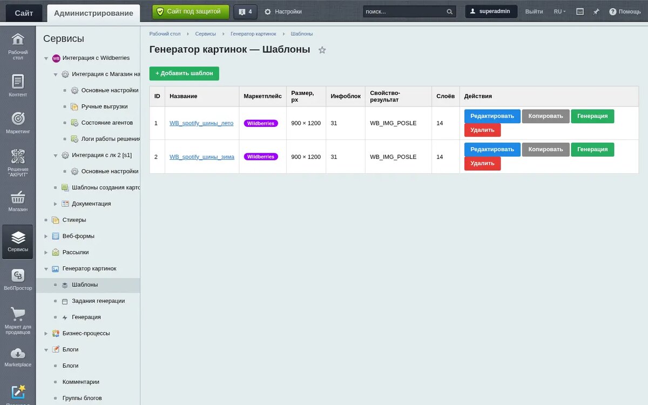This screenshot has width=648, height=405.
Task: Toggle the Сайт под защитой button
Action: click(191, 11)
